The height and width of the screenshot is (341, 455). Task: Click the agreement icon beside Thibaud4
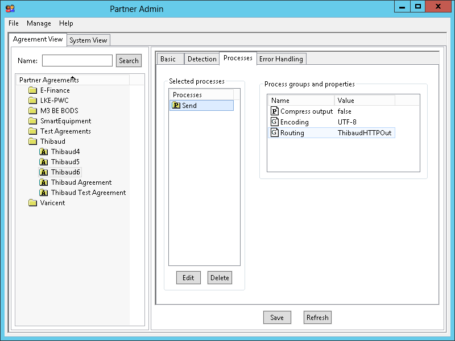44,152
